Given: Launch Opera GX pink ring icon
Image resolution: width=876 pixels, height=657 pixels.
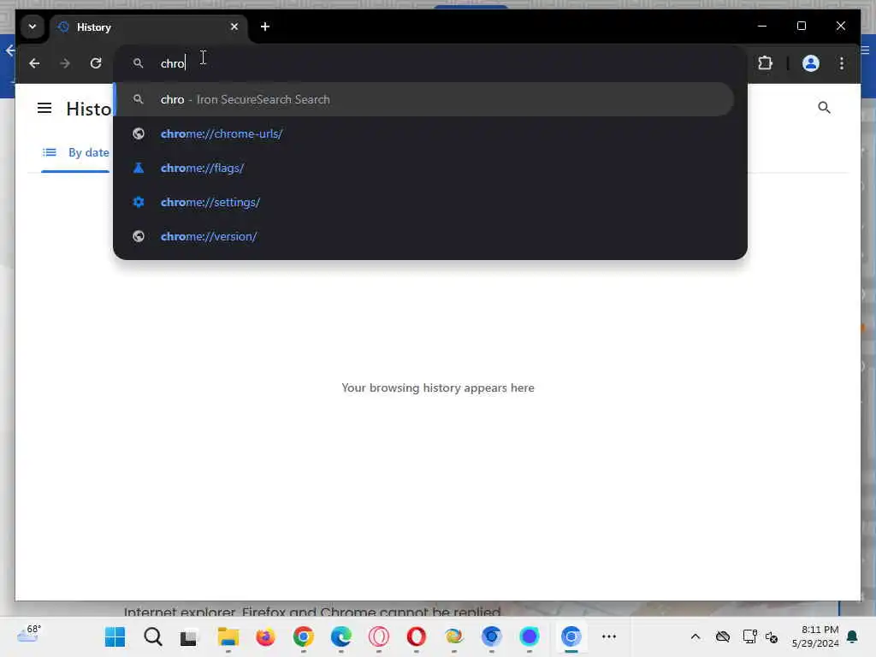Looking at the screenshot, I should (379, 636).
